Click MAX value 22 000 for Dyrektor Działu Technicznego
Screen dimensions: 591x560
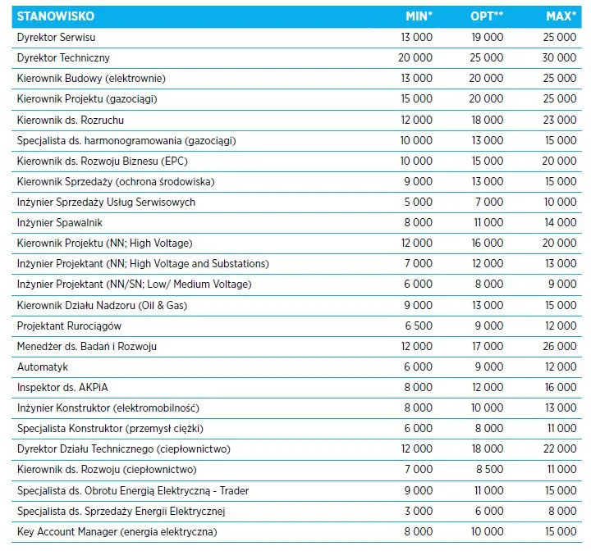click(560, 449)
